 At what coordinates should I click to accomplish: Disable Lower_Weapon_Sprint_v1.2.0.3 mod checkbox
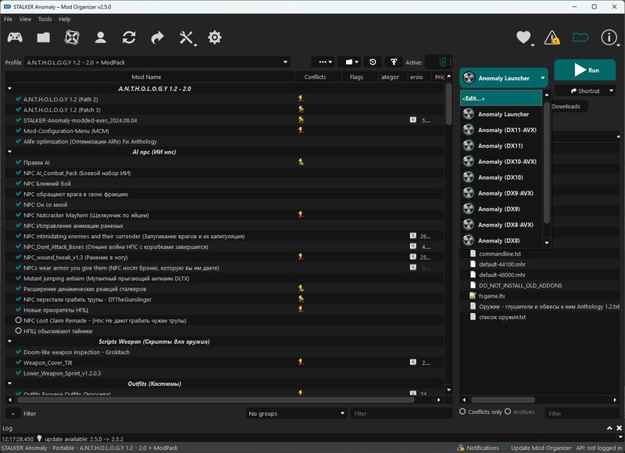18,373
